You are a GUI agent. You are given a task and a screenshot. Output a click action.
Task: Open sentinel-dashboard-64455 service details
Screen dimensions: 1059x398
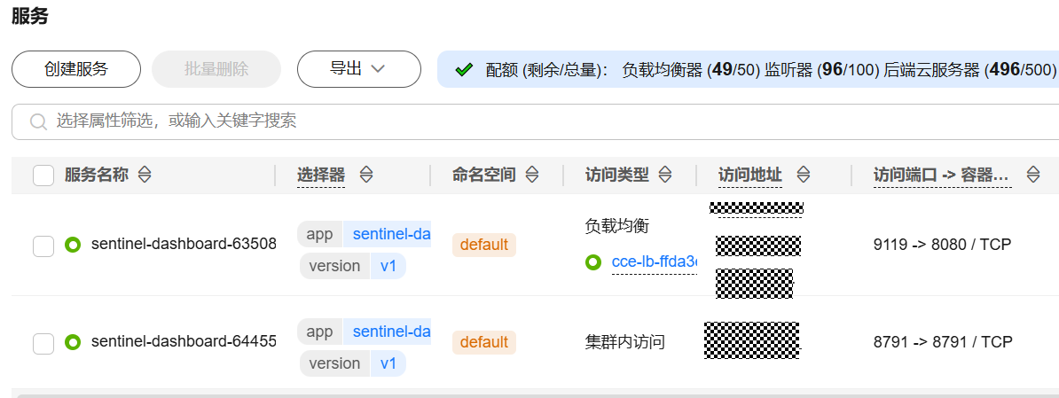pyautogui.click(x=184, y=342)
